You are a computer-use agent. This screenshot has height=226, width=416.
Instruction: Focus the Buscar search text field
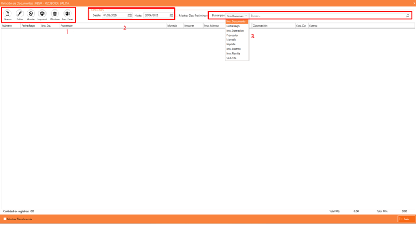328,16
